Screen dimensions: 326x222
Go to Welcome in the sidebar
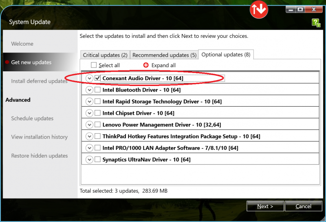click(x=22, y=44)
